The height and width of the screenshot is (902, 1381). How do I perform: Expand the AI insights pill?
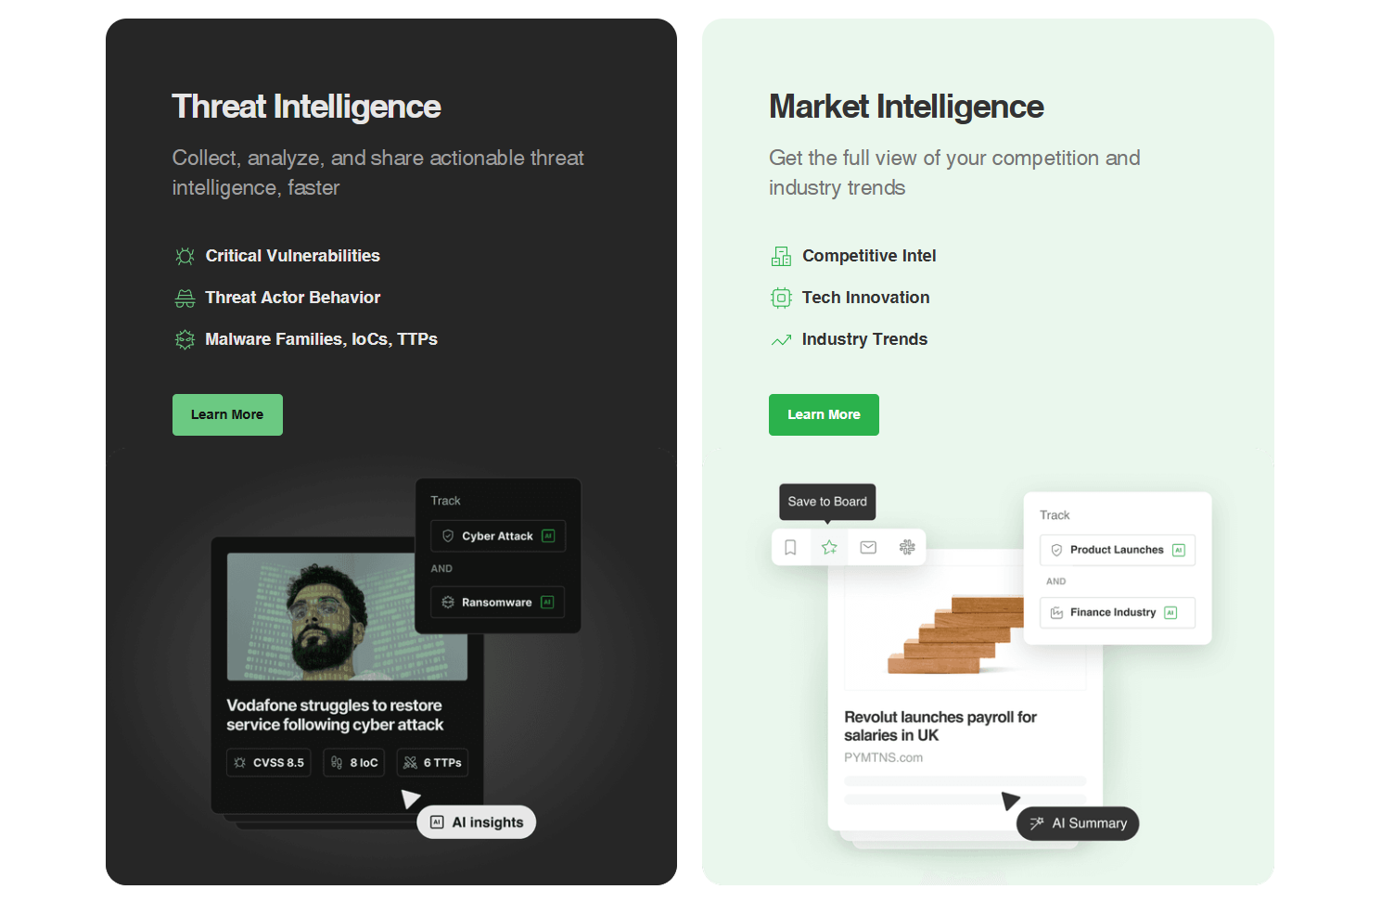click(x=476, y=821)
